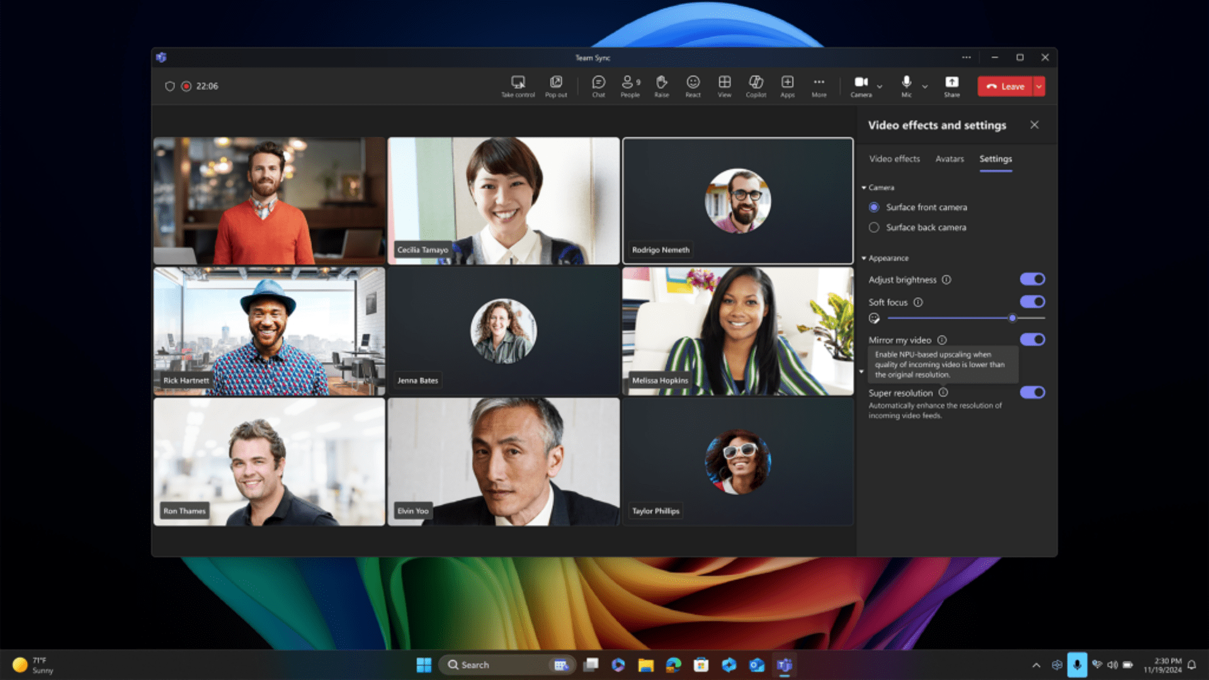This screenshot has width=1209, height=680.
Task: Expand Leave button dropdown arrow
Action: [x=1039, y=86]
